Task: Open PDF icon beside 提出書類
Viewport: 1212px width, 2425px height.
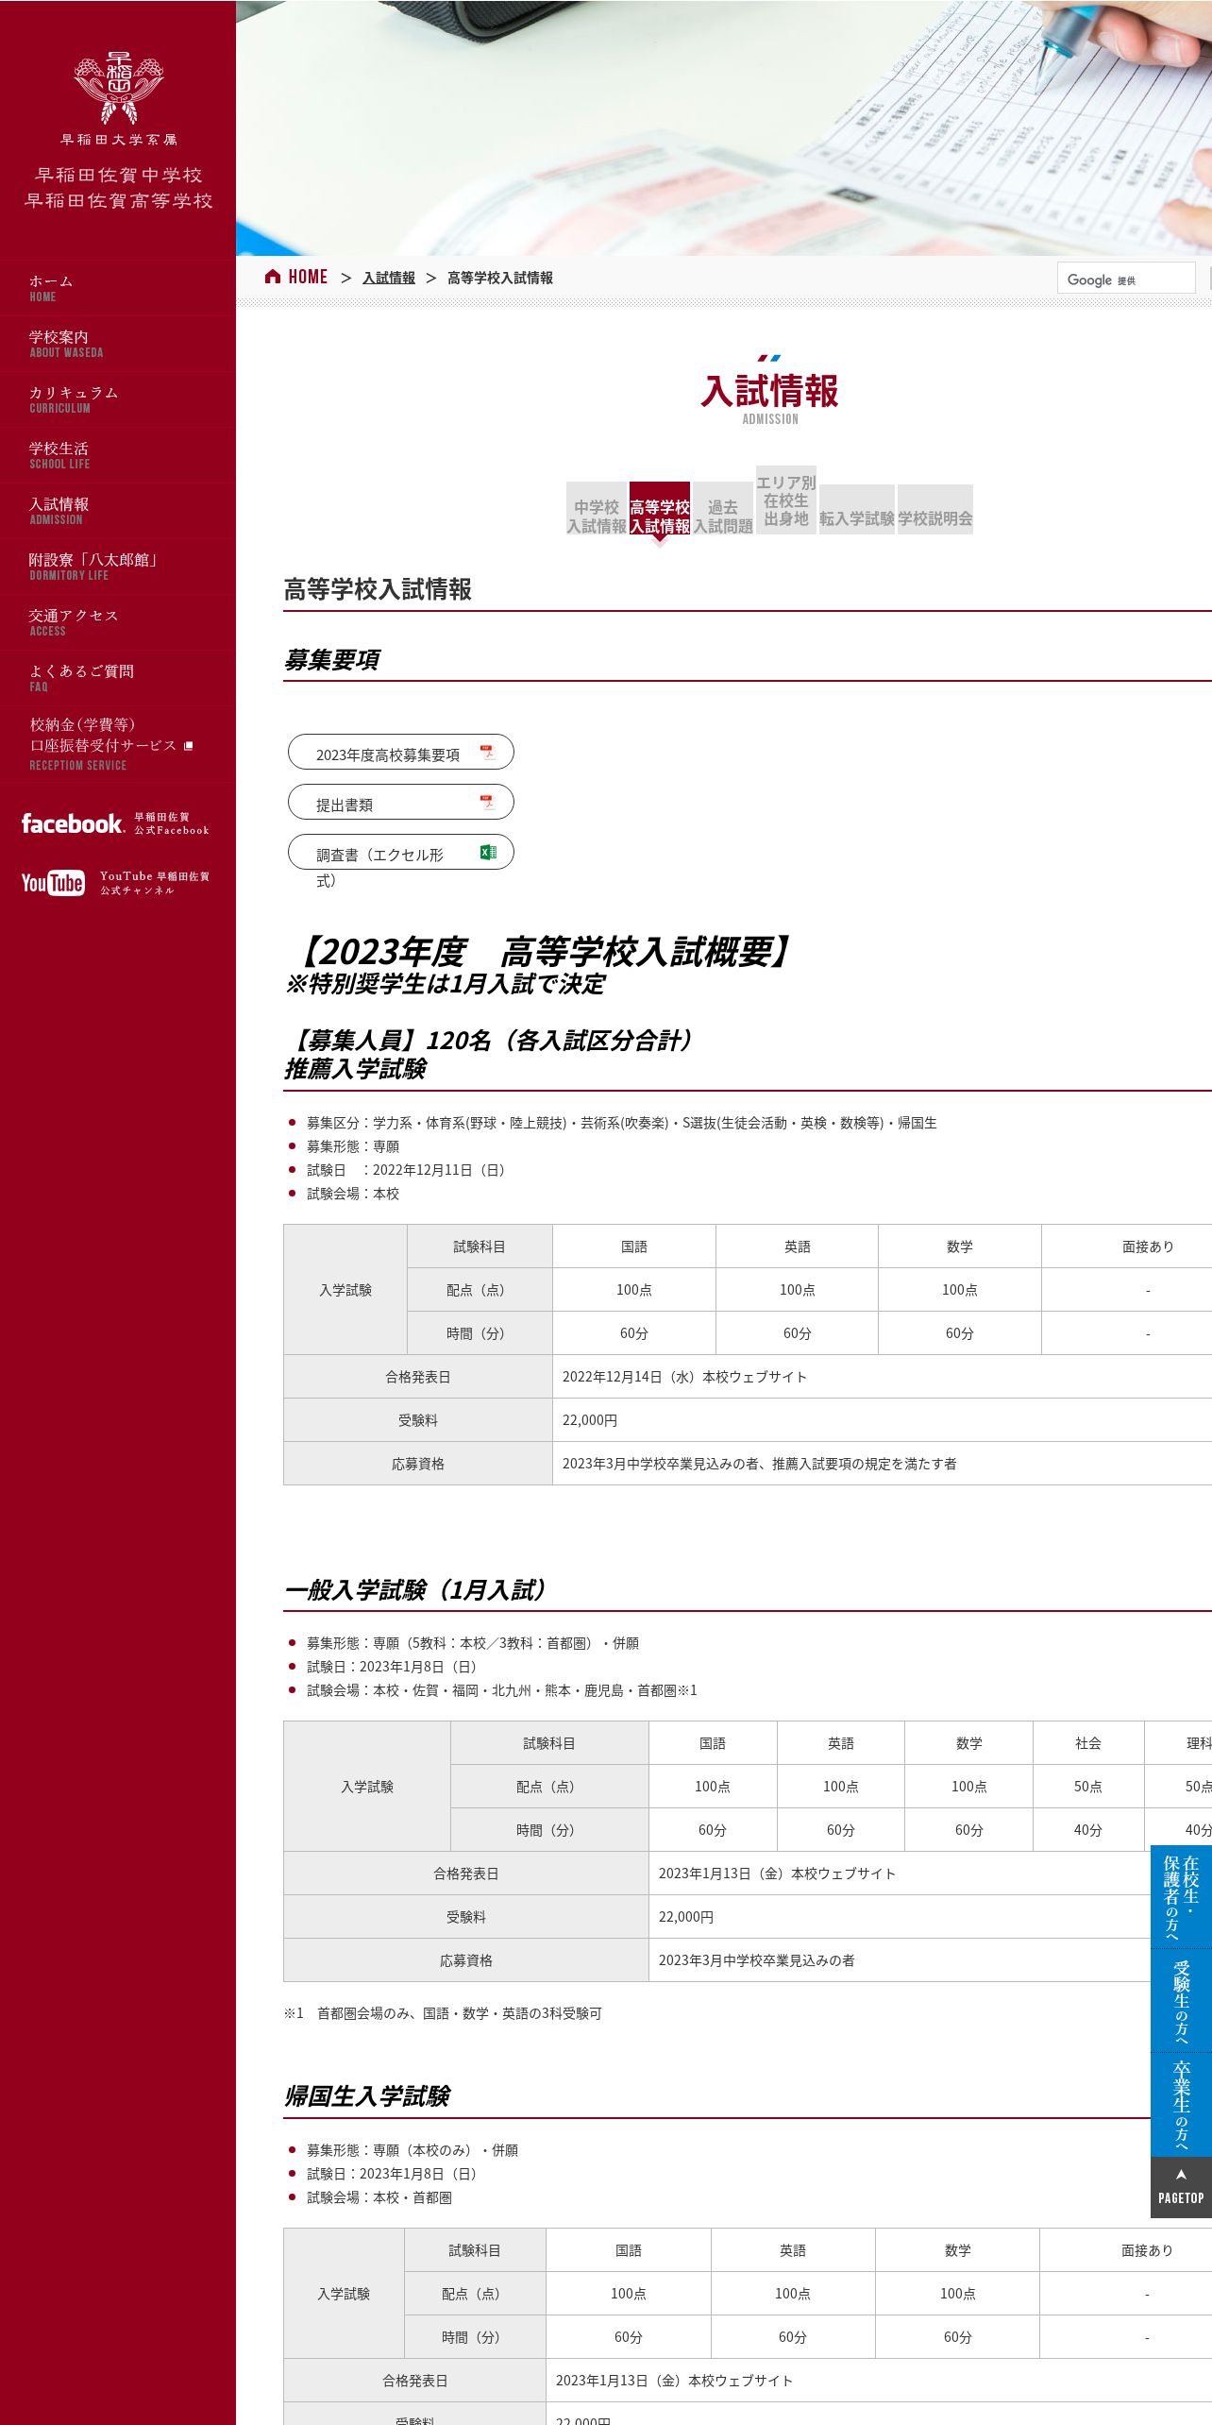Action: tap(487, 803)
